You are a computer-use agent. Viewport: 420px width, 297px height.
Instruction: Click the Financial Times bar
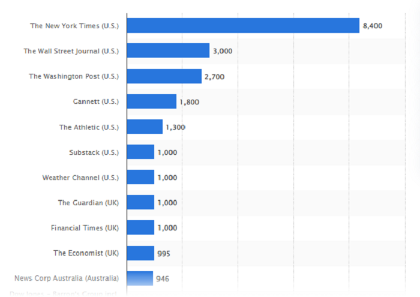click(140, 227)
